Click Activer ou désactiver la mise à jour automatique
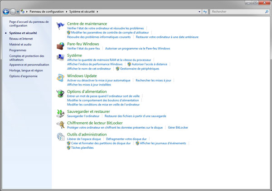Screen dimensions: 272x191 (x=98, y=80)
